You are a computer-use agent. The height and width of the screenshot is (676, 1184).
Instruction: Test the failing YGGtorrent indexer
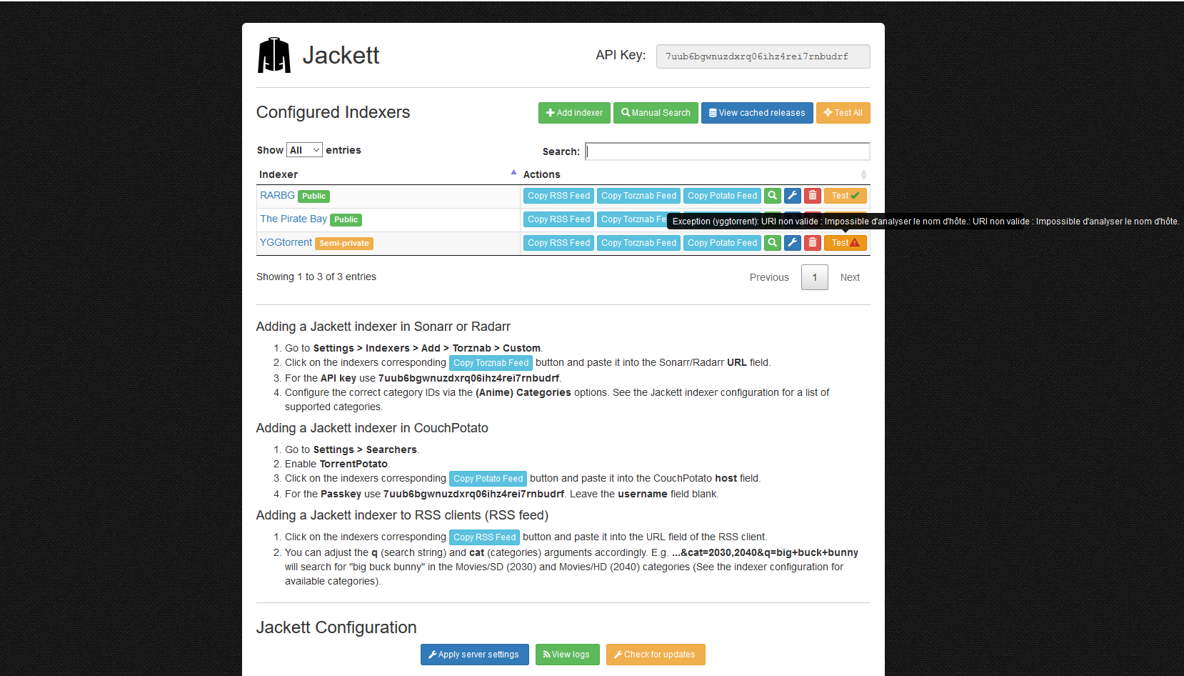click(x=845, y=243)
